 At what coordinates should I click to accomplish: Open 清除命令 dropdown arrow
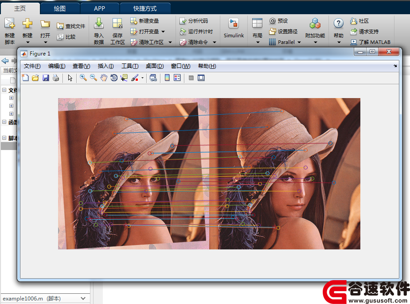click(215, 42)
